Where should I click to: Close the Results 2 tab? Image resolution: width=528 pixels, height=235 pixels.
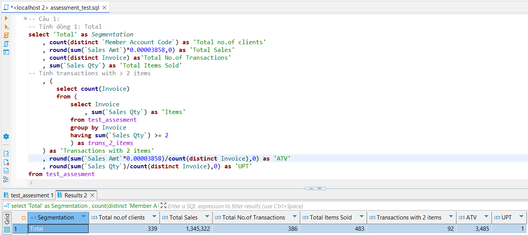pos(92,195)
